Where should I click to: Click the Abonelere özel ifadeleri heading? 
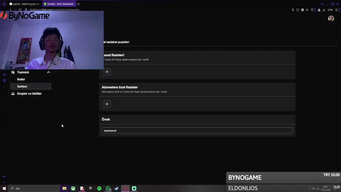point(120,87)
